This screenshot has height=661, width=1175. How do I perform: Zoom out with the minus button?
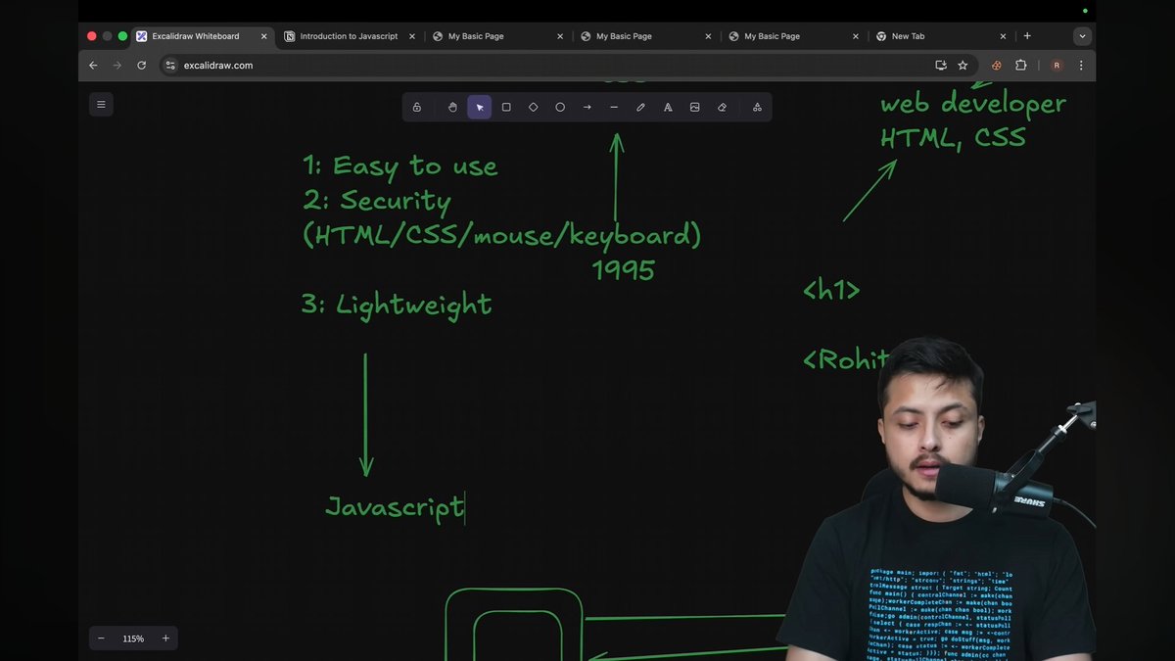[x=101, y=638]
